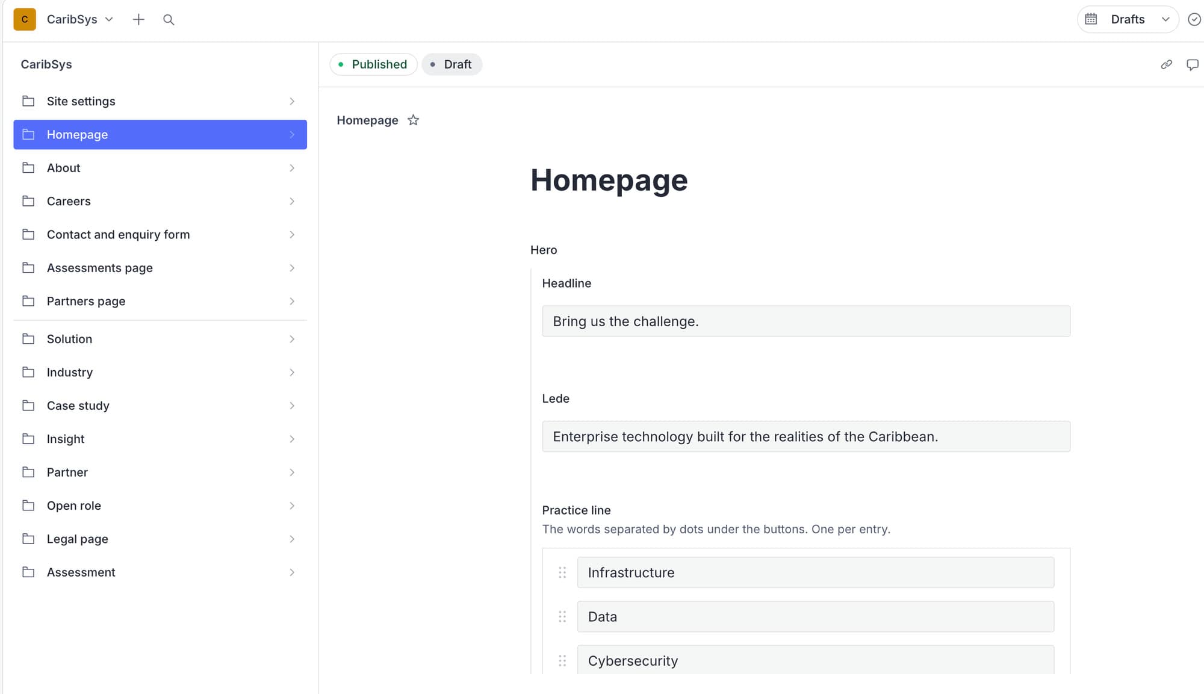This screenshot has height=694, width=1204.
Task: Favorite the Homepage with the star icon
Action: point(413,120)
